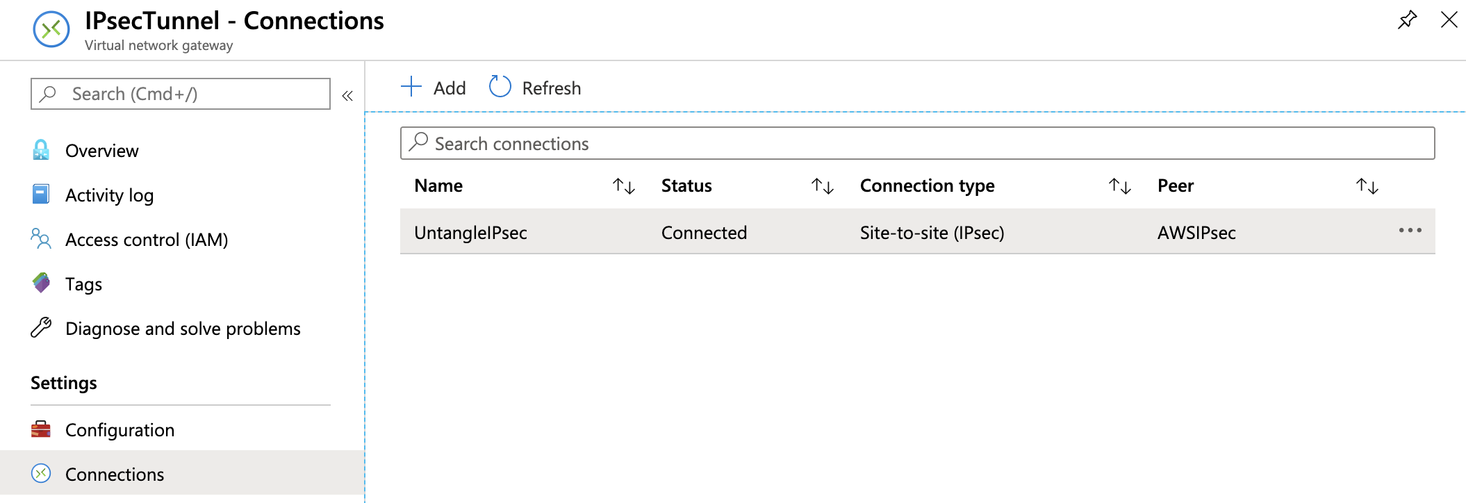
Task: Click the Connections sidebar icon
Action: 41,473
